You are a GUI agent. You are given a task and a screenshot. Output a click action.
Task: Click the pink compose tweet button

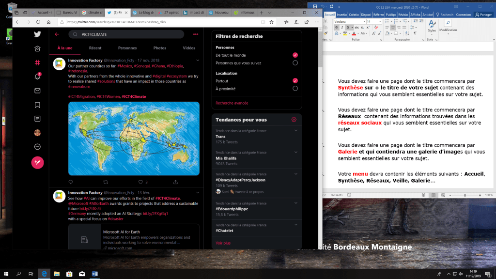pyautogui.click(x=37, y=163)
